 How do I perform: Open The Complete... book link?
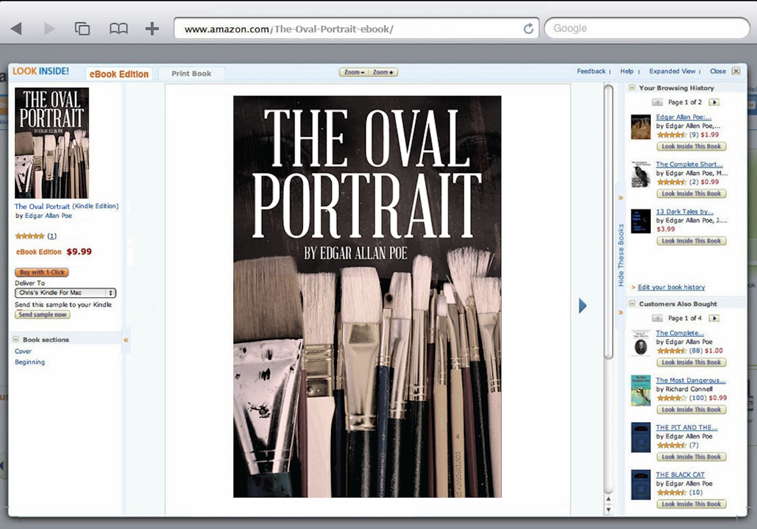coord(680,333)
